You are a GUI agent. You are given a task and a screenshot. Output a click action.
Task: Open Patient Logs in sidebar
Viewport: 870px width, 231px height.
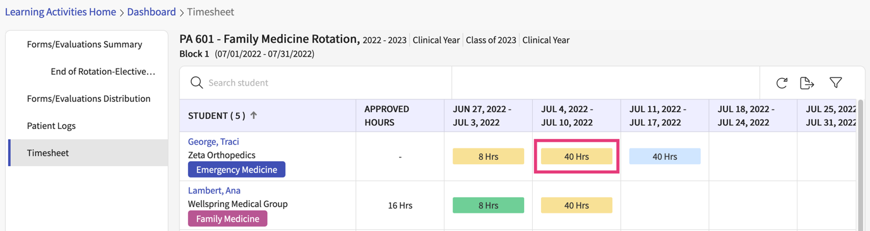pyautogui.click(x=51, y=125)
